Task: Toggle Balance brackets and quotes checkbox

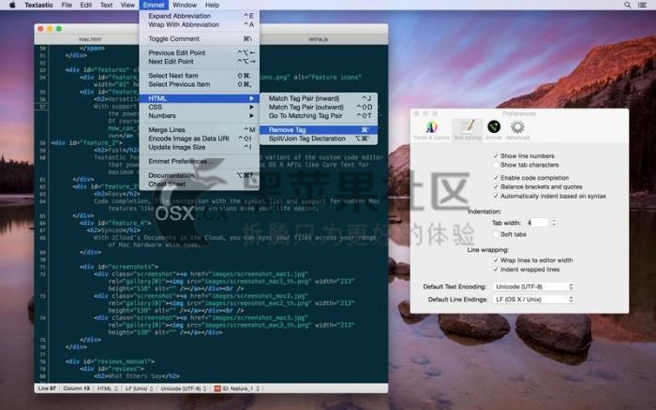Action: (496, 187)
